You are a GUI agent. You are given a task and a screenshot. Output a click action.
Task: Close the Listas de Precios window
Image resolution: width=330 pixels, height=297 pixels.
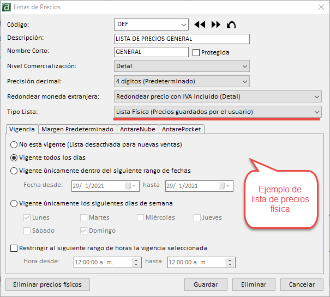(x=320, y=7)
